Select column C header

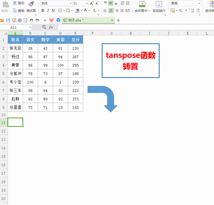[x=45, y=33]
